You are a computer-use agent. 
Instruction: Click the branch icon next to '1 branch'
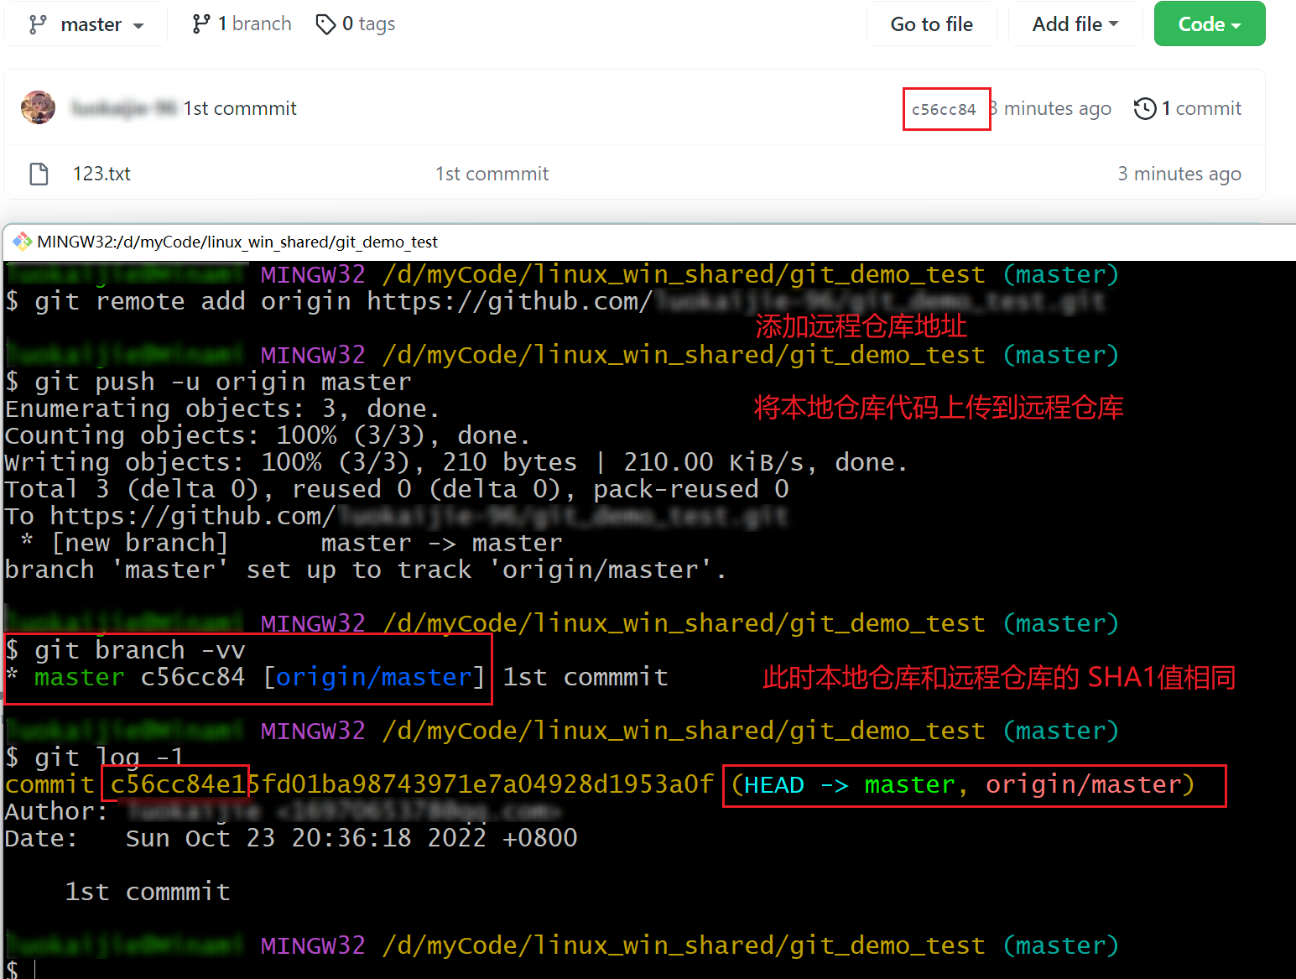click(200, 24)
